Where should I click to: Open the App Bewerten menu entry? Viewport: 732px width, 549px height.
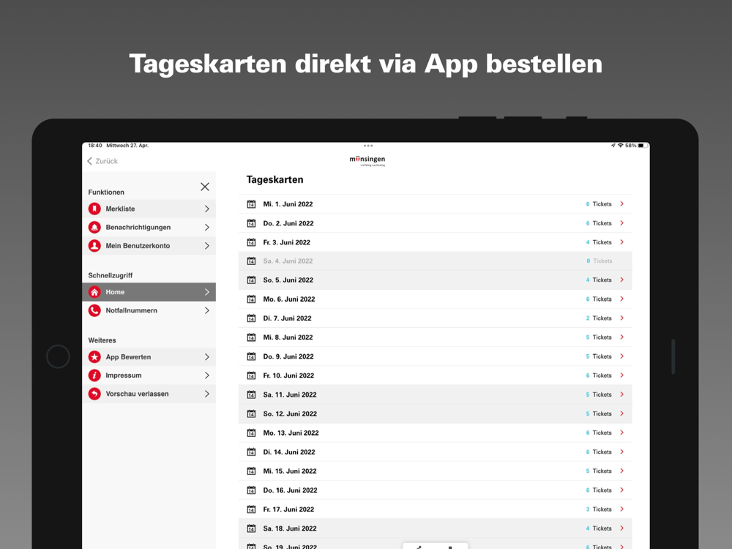coord(149,356)
